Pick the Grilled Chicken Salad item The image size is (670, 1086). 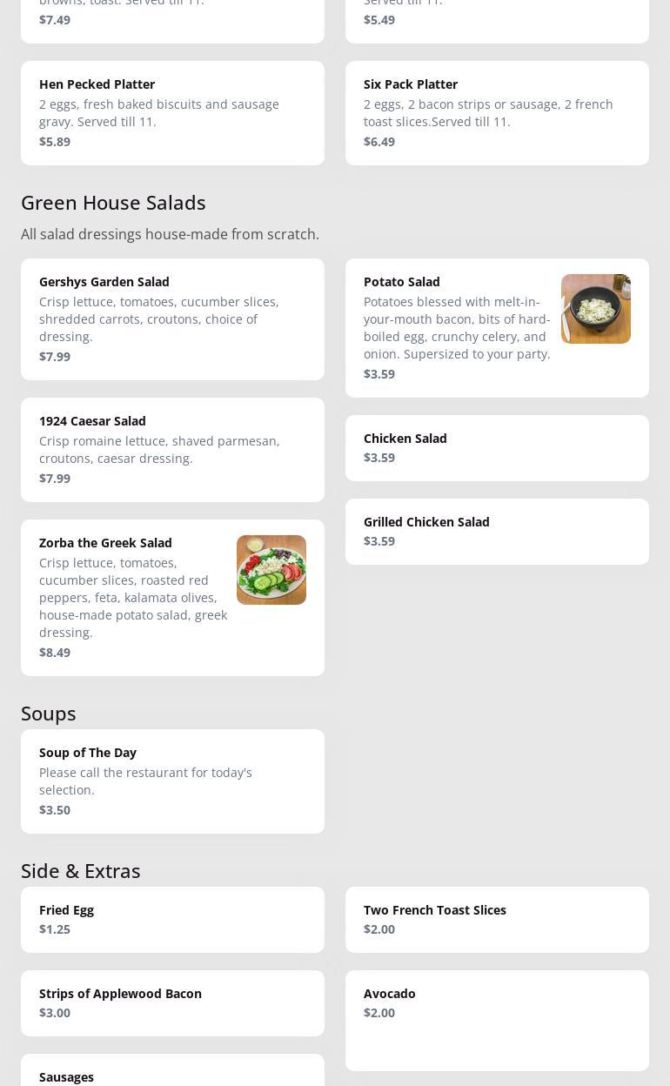tap(497, 531)
